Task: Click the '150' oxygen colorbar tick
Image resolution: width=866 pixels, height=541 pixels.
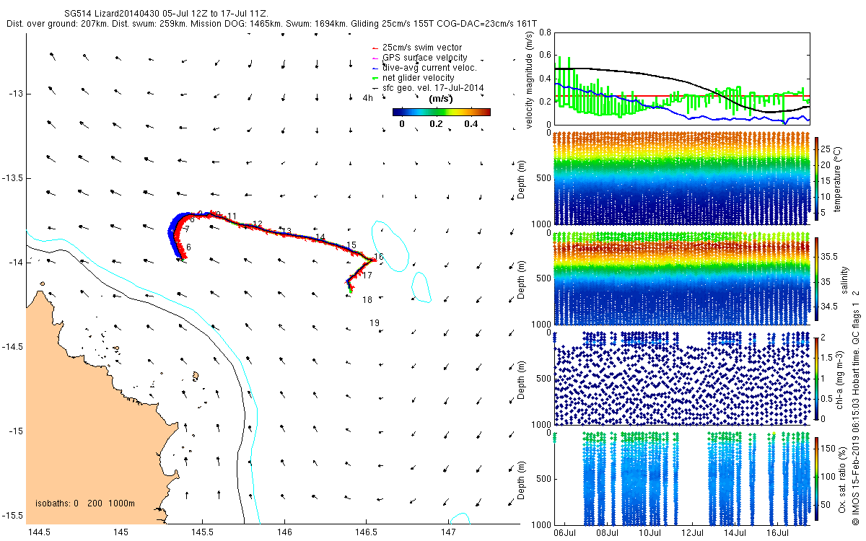Action: (x=829, y=449)
